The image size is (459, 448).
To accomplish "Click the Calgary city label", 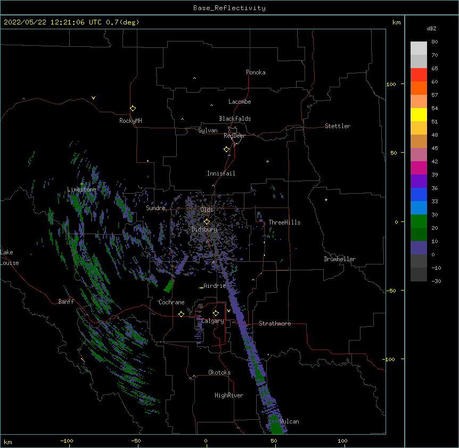I will pyautogui.click(x=213, y=321).
